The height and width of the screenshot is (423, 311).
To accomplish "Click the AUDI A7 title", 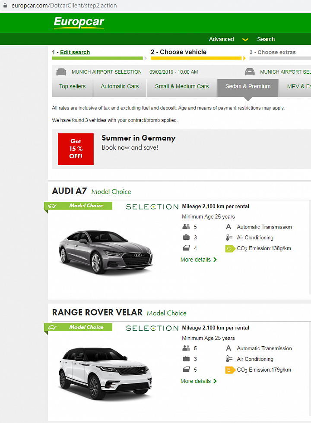I will (x=70, y=191).
